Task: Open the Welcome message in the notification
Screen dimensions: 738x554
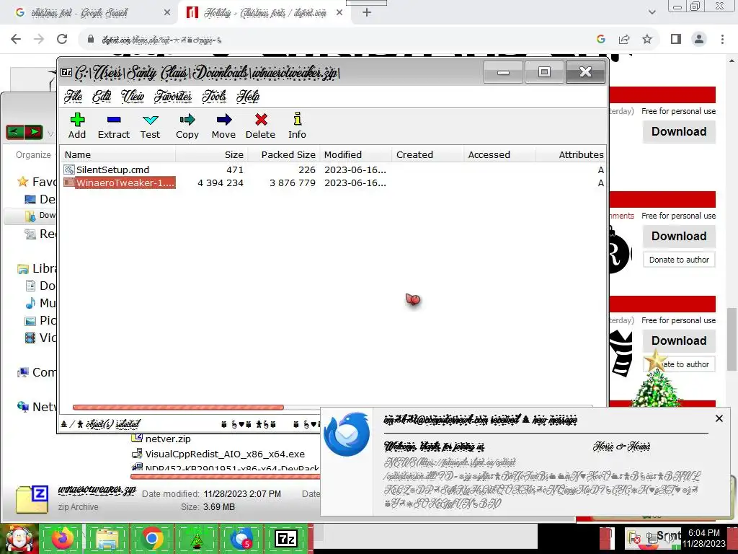Action: coord(433,446)
